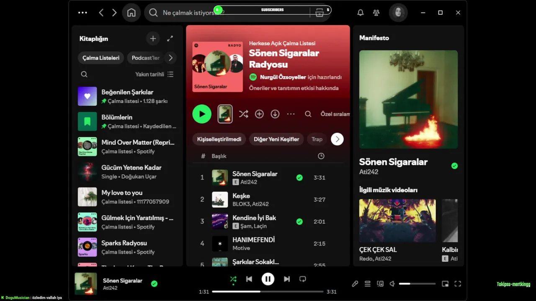This screenshot has width=536, height=301.
Task: Select the Podcast'ler filter
Action: pyautogui.click(x=145, y=58)
